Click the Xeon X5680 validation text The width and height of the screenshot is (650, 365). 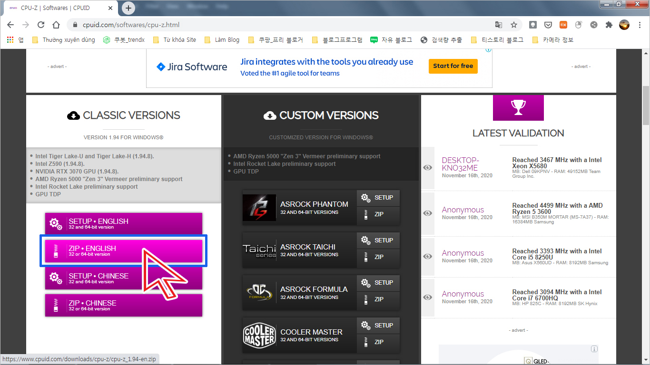tap(557, 163)
